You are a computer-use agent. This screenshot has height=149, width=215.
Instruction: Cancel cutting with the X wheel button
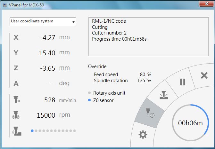tap(204, 75)
